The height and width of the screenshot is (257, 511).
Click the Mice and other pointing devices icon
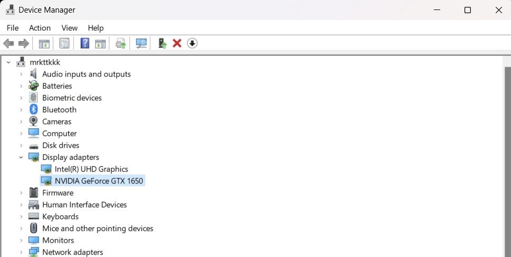pos(33,229)
